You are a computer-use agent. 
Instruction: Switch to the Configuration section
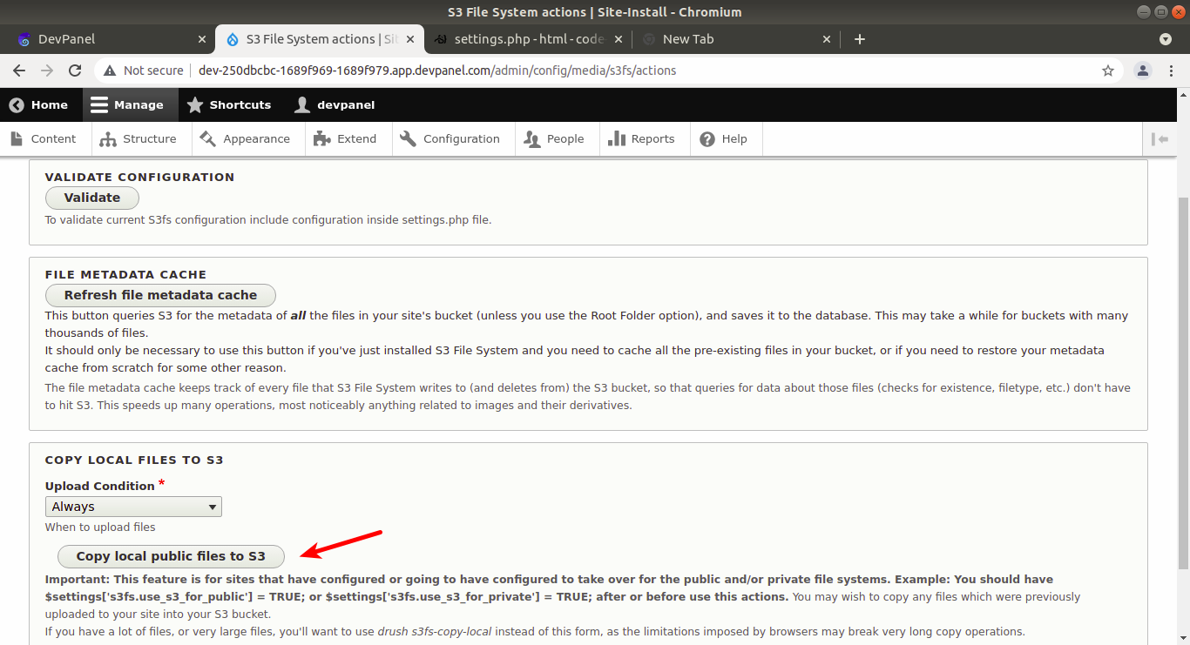click(451, 138)
